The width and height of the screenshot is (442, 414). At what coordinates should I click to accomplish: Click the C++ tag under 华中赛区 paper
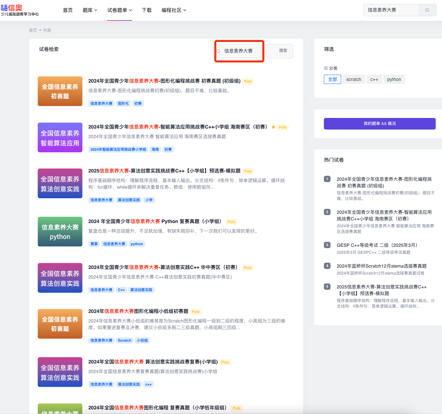pos(121,290)
